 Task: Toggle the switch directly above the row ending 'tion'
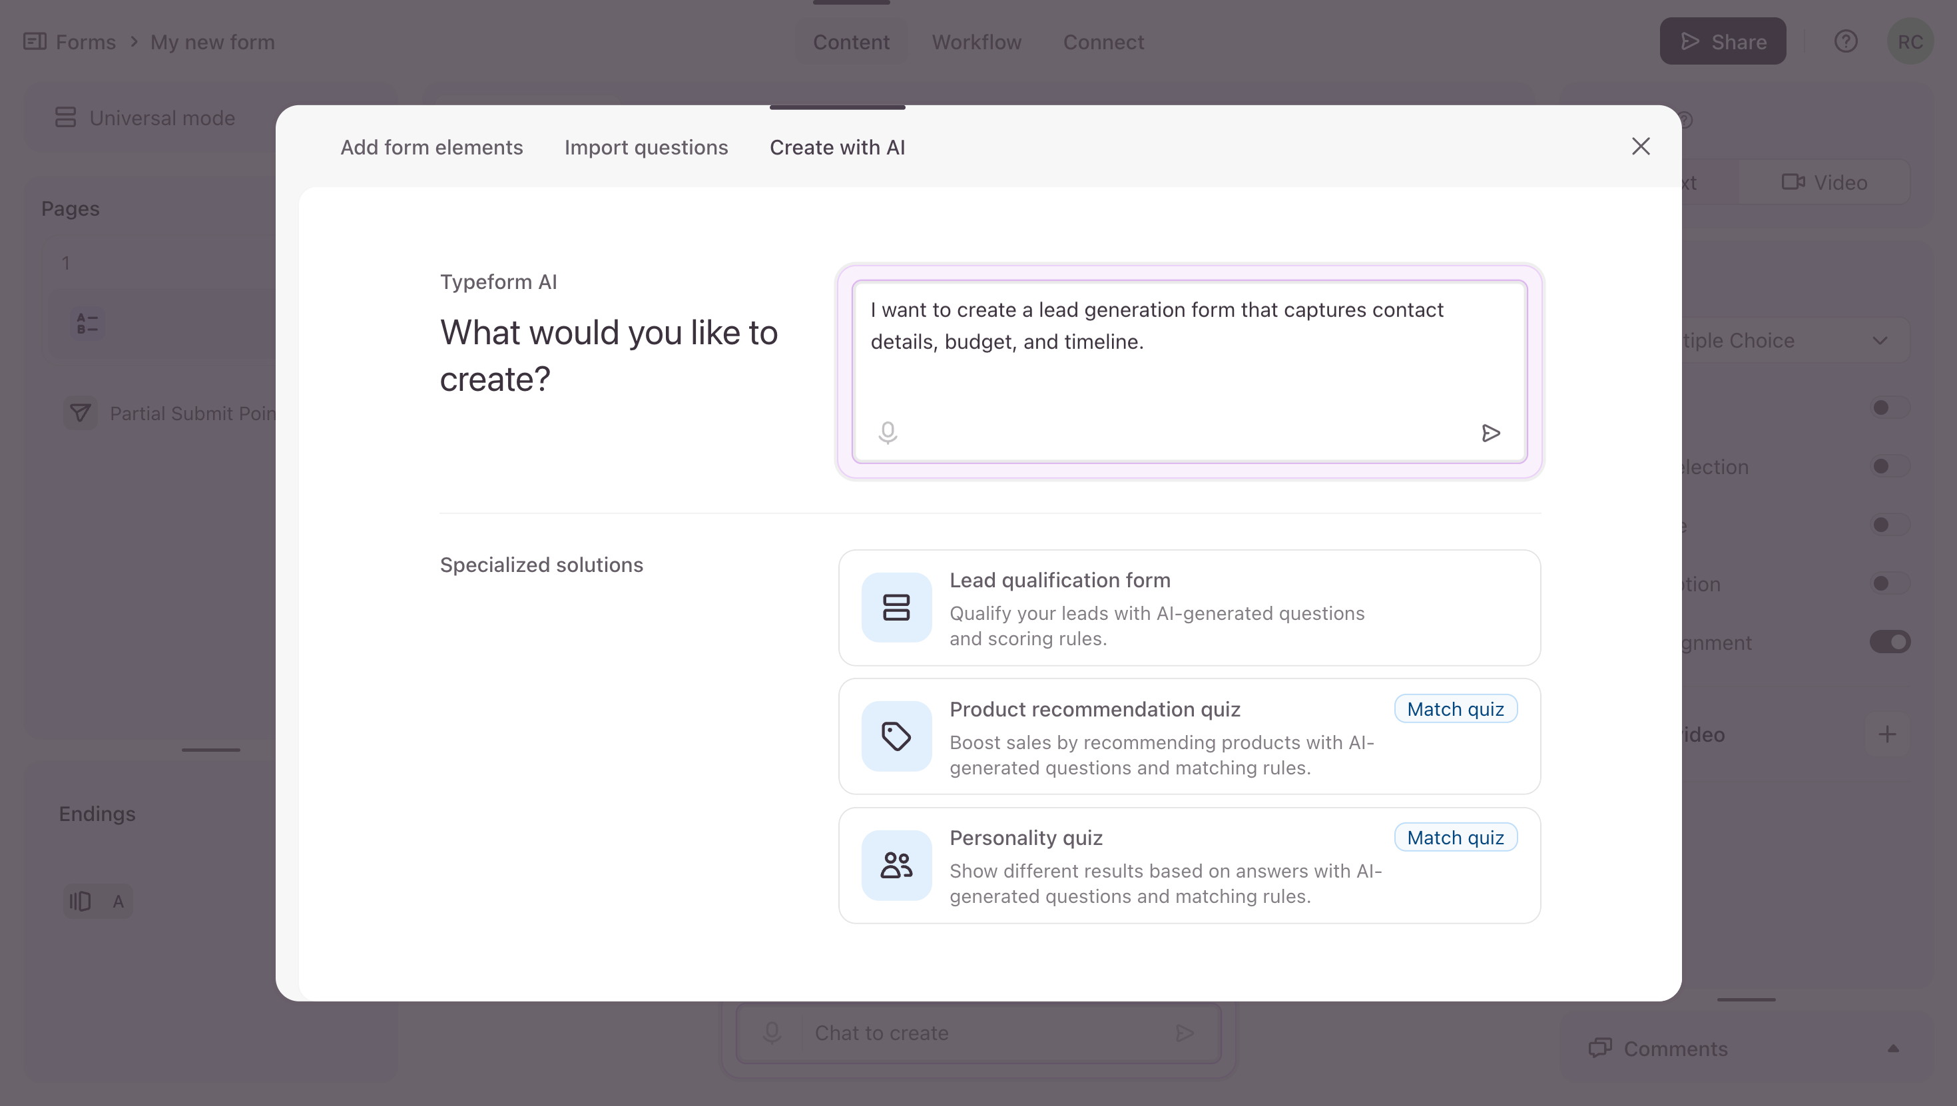click(x=1889, y=524)
